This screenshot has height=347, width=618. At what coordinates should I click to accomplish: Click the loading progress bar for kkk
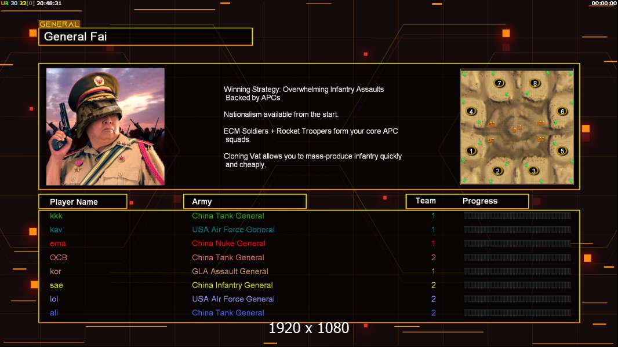coord(517,216)
